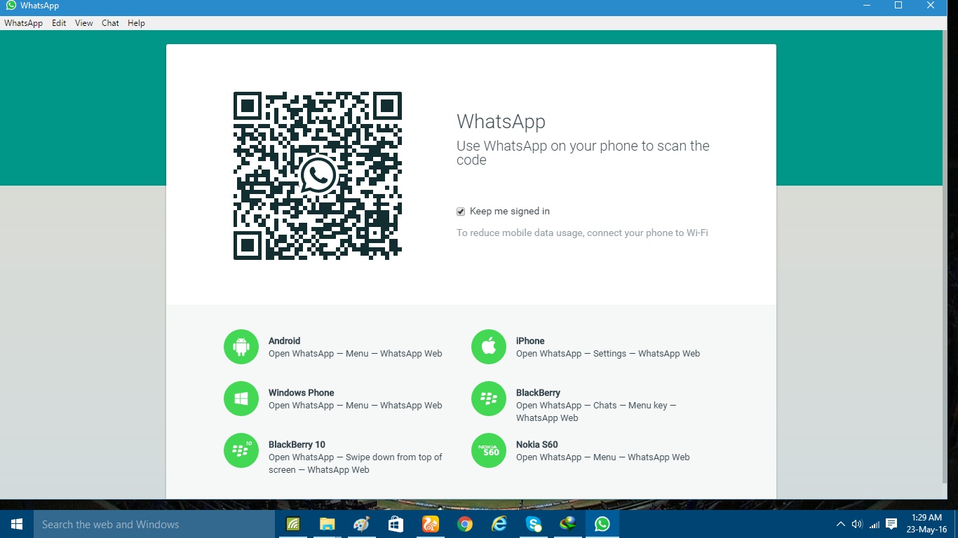Open Skype from the taskbar
This screenshot has width=958, height=538.
[x=533, y=524]
